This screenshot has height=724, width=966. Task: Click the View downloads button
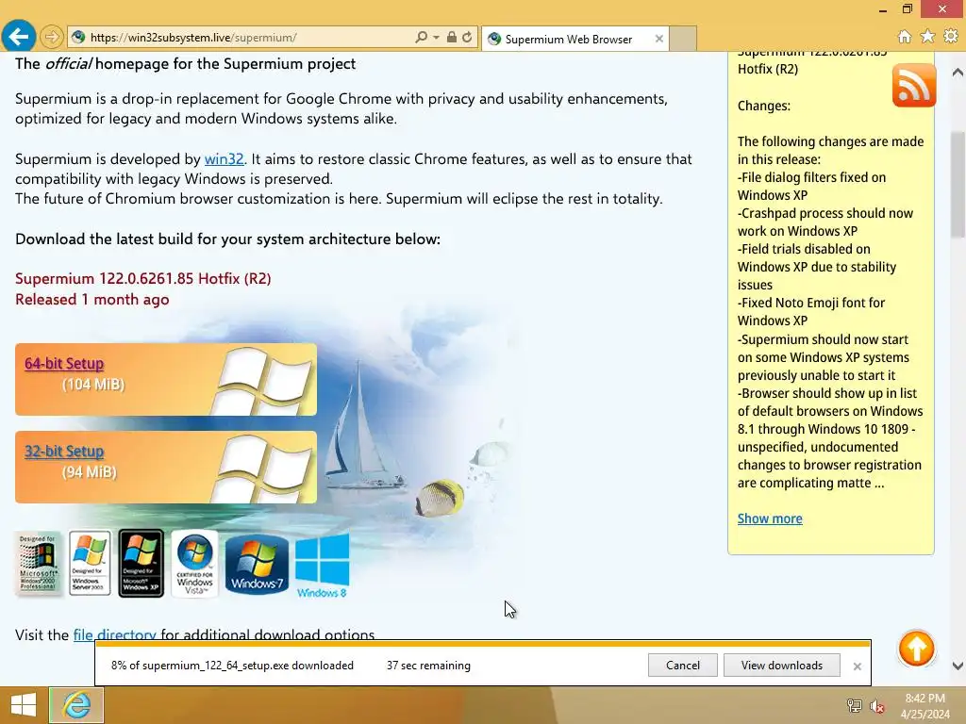(782, 665)
